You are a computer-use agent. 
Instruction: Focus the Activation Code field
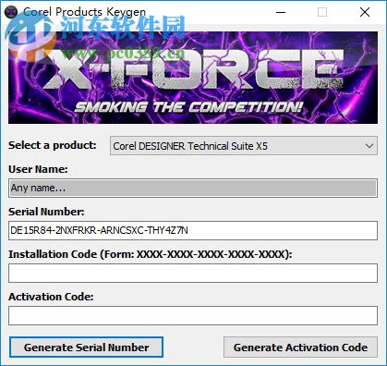(193, 315)
